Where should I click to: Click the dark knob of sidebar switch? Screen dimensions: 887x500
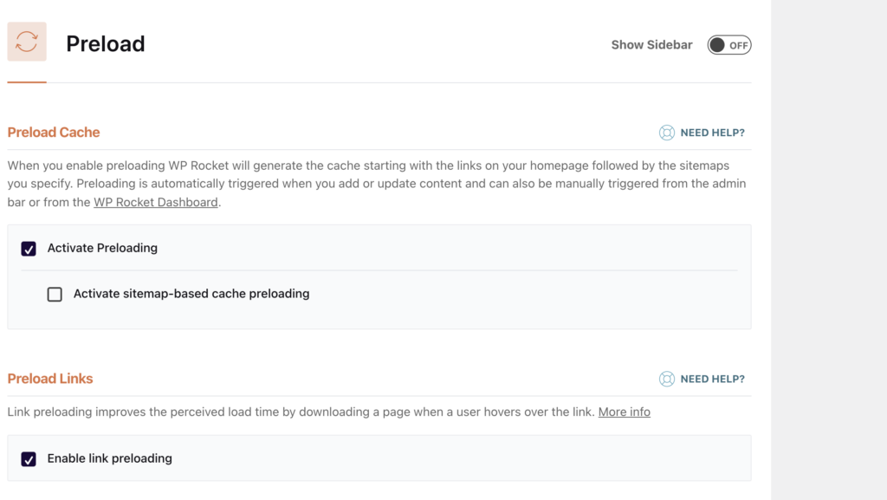pyautogui.click(x=716, y=45)
